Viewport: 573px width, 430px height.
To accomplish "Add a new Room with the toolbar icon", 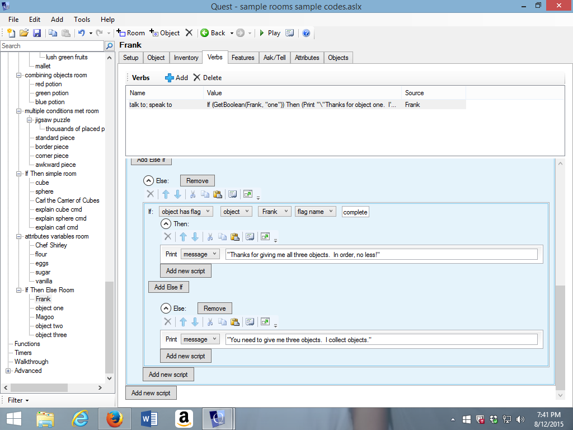I will pyautogui.click(x=130, y=33).
